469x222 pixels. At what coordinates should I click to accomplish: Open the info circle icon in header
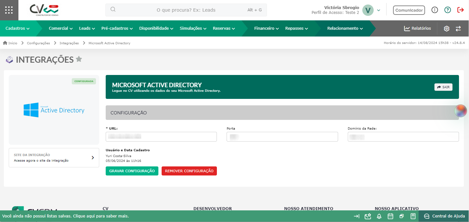(435, 10)
